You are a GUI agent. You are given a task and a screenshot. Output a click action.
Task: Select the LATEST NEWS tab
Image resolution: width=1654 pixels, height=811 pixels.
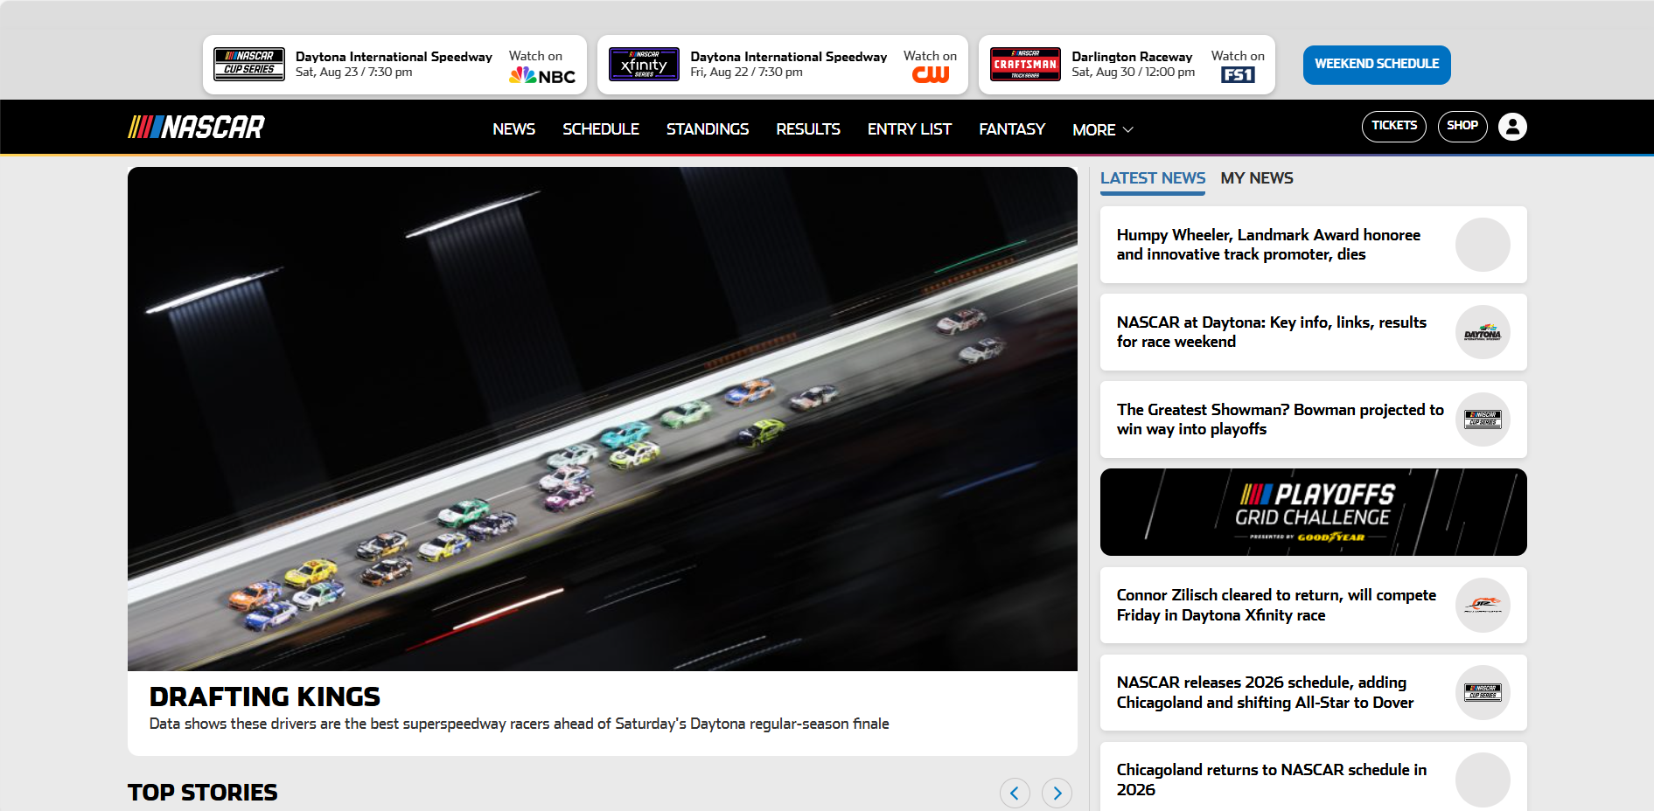click(1152, 178)
